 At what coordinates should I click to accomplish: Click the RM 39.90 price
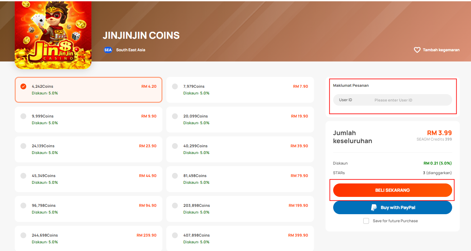pyautogui.click(x=299, y=146)
